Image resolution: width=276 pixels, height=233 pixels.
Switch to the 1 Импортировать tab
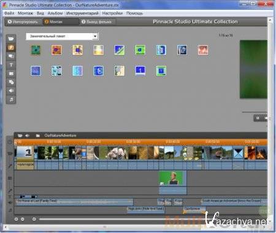(23, 21)
